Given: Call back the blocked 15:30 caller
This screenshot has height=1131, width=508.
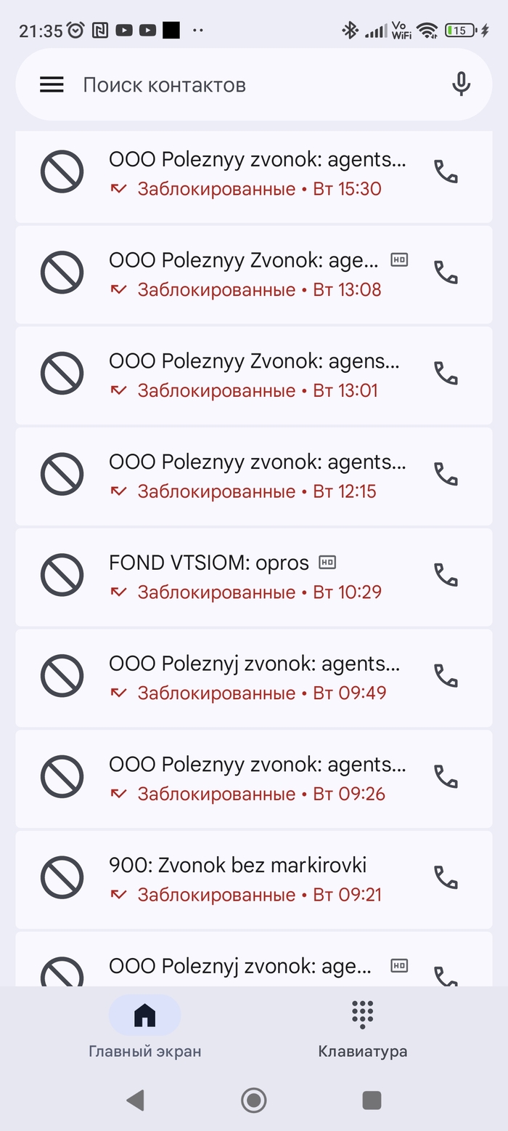Looking at the screenshot, I should (x=446, y=172).
